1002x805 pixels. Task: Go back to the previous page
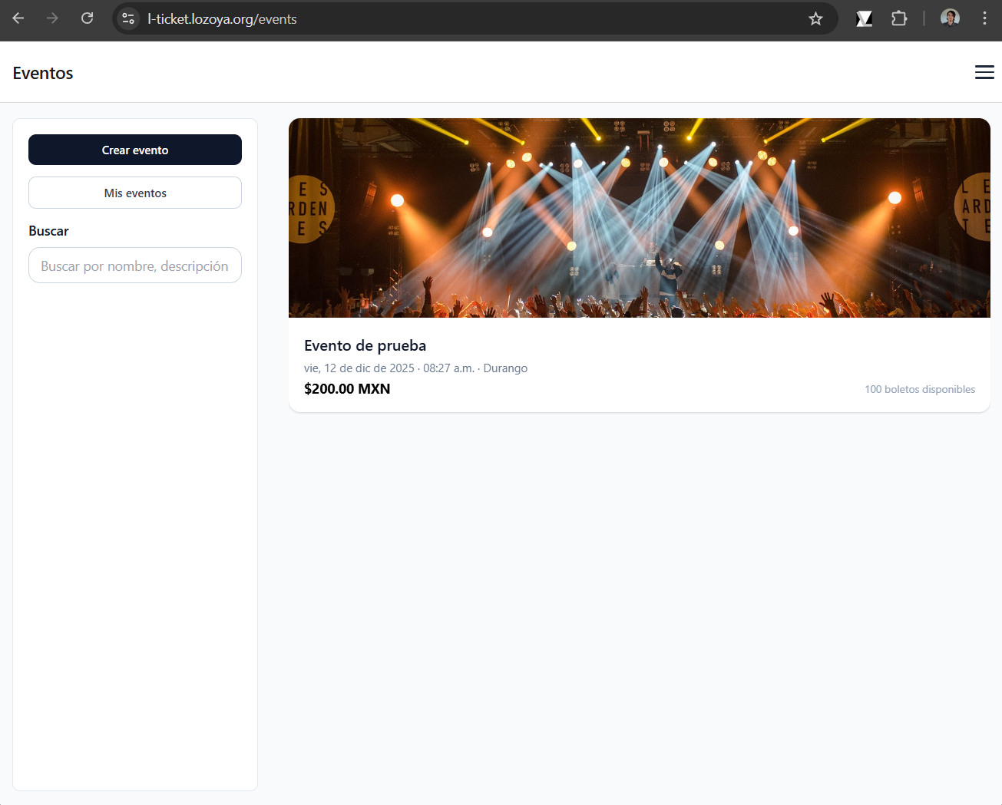(18, 18)
